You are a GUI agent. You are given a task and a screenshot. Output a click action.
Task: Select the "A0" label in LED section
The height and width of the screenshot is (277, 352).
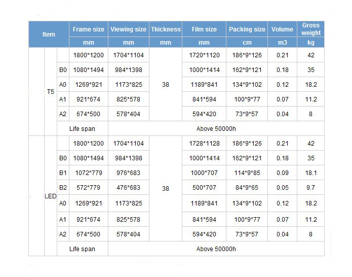(x=63, y=203)
